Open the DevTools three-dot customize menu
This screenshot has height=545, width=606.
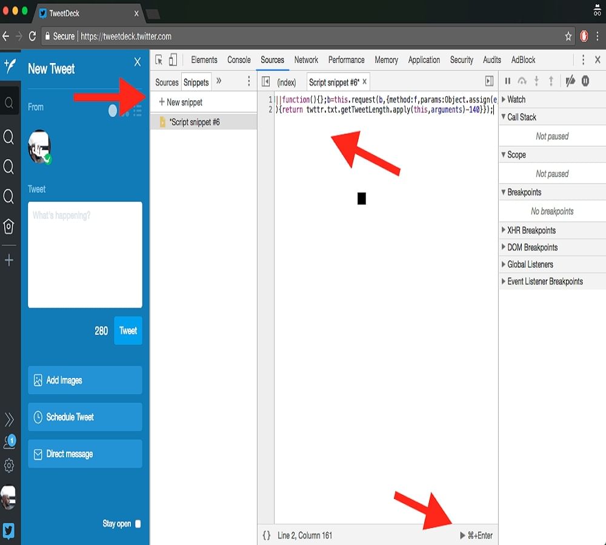click(583, 60)
